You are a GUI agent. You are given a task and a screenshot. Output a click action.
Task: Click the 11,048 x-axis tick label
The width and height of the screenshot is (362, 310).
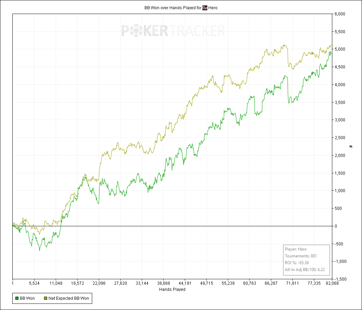(x=56, y=283)
